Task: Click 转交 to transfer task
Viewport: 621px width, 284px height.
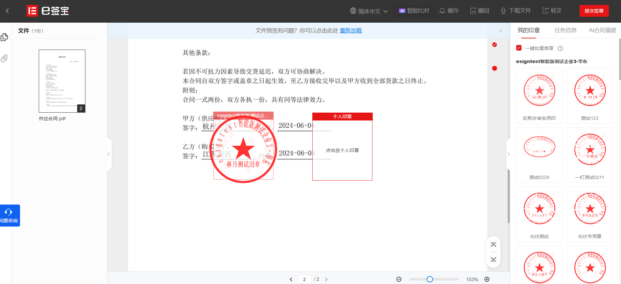Action: (552, 11)
